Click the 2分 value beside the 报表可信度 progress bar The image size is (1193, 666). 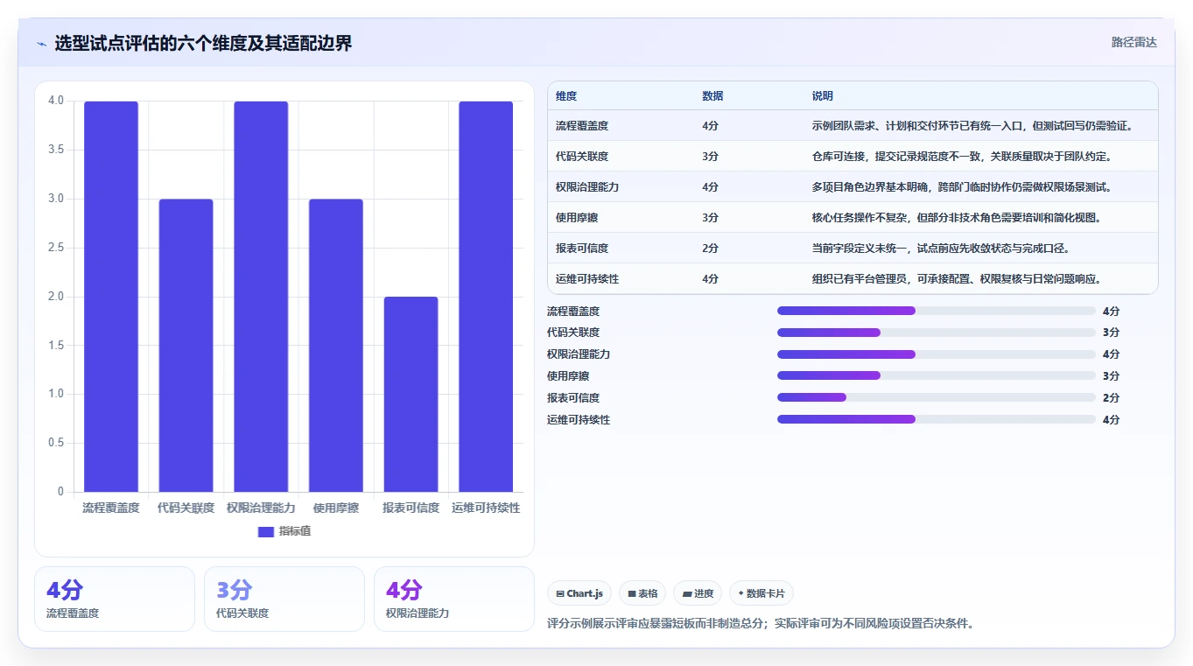coord(1112,397)
